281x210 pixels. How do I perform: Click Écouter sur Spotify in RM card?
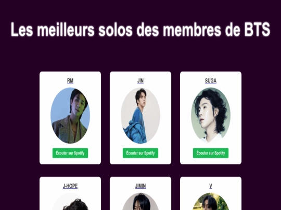70,153
